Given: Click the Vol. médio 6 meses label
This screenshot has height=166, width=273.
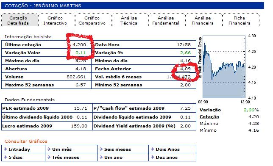Looking at the screenshot, I should (x=118, y=77).
